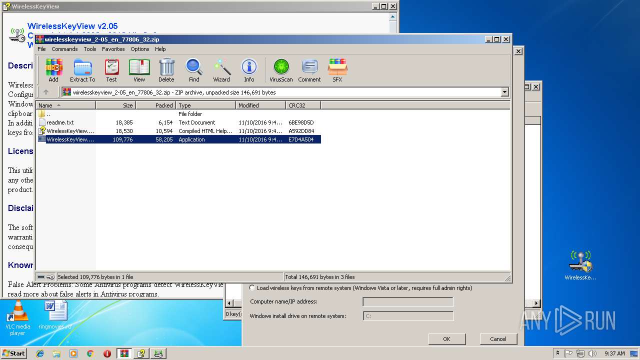
Task: Click the Start button
Action: [13, 353]
